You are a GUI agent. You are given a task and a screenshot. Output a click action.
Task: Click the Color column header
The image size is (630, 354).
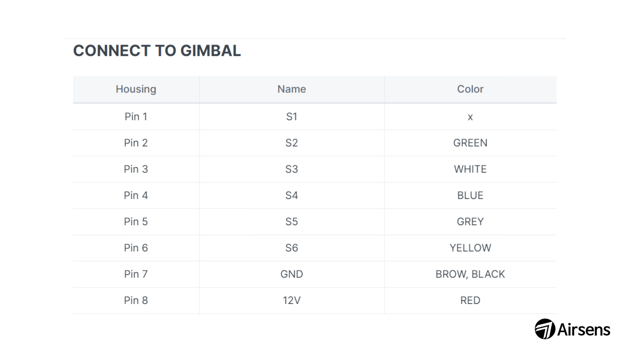[470, 89]
